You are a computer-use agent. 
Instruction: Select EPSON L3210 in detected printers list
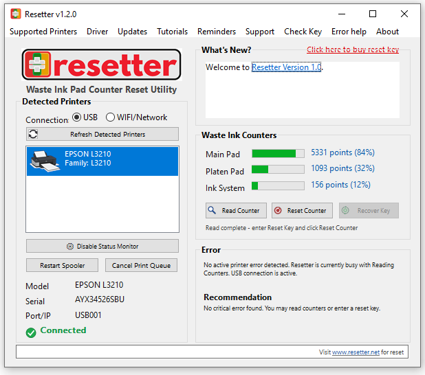pos(102,161)
